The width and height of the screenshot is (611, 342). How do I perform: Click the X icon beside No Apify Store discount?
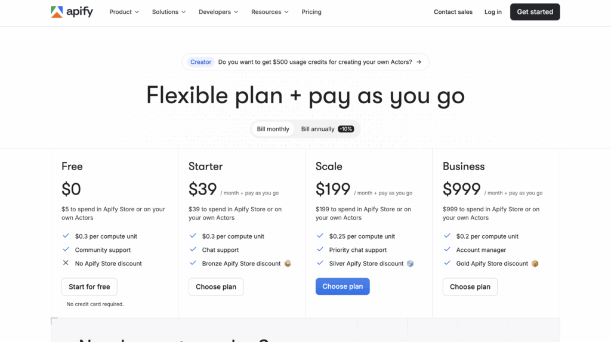pos(66,263)
